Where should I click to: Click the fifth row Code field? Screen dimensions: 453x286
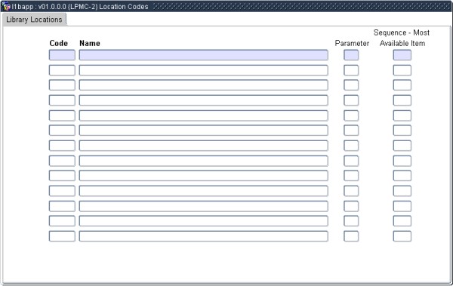point(62,115)
